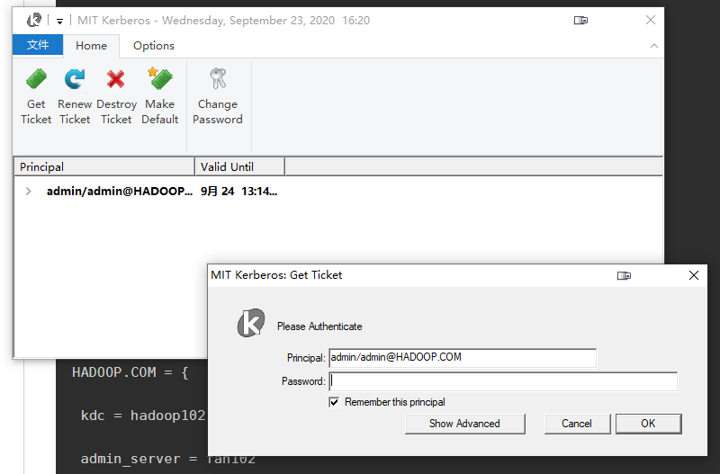Click the main window title bar display icon
Screen dimensions: 720x474
pos(580,20)
